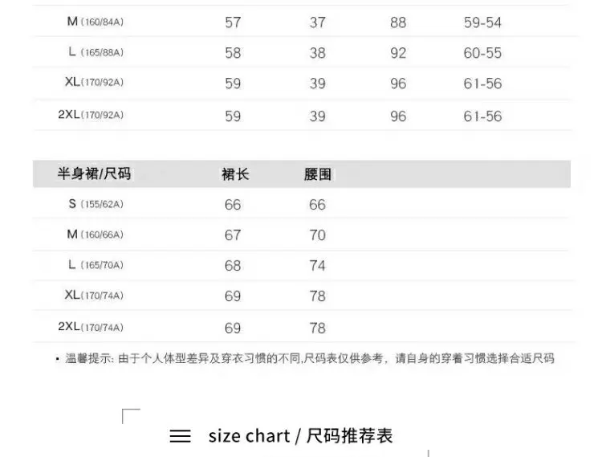Click top size XL(170/92A) label
Image resolution: width=602 pixels, height=457 pixels.
pos(94,82)
